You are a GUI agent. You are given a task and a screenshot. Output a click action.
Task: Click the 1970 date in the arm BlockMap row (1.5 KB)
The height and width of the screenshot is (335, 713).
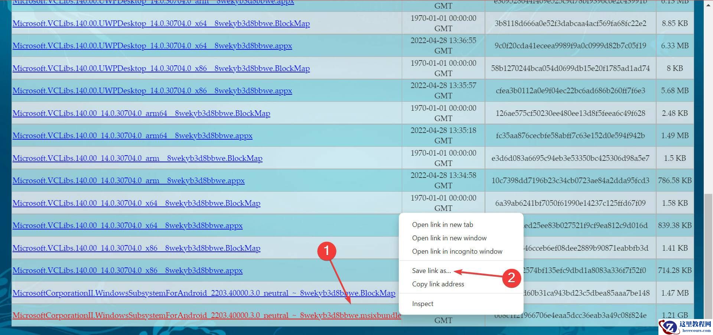(x=443, y=158)
